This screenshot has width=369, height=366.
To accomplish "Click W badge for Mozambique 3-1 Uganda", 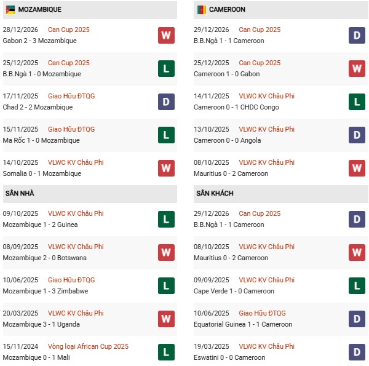I will click(x=166, y=319).
